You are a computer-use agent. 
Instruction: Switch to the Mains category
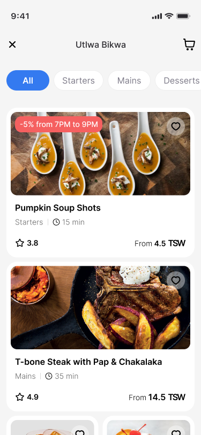tap(129, 80)
